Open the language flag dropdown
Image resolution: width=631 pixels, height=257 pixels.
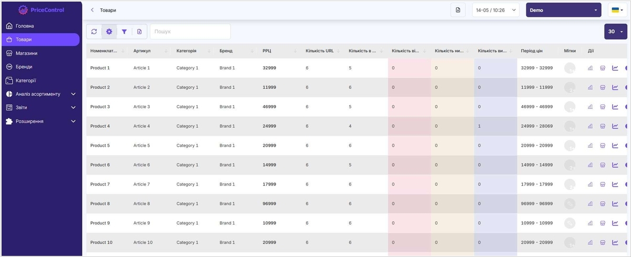point(617,10)
